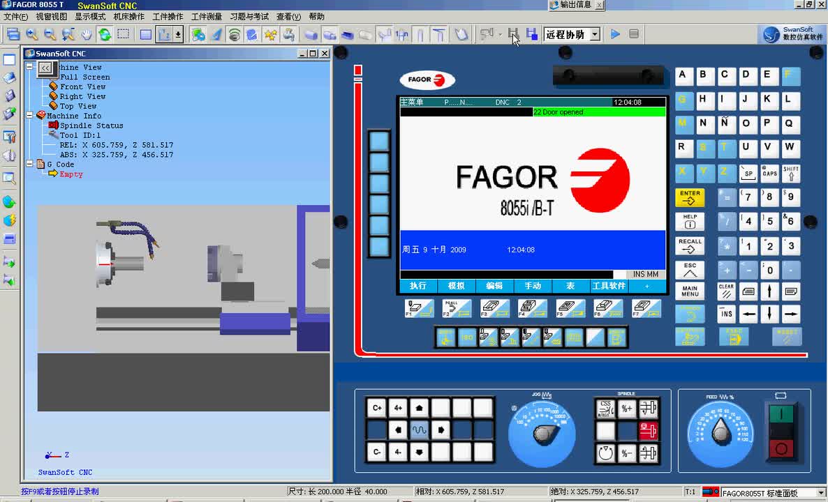Screen dimensions: 828x502
Task: Click the zoom out magnifier toolbar icon
Action: tap(50, 35)
